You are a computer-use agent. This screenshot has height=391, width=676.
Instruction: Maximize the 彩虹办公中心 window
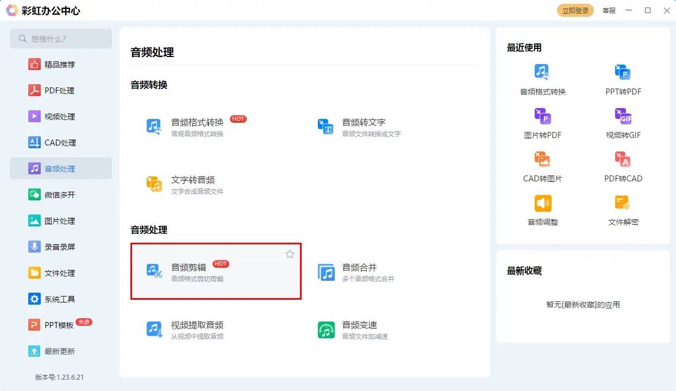[648, 10]
